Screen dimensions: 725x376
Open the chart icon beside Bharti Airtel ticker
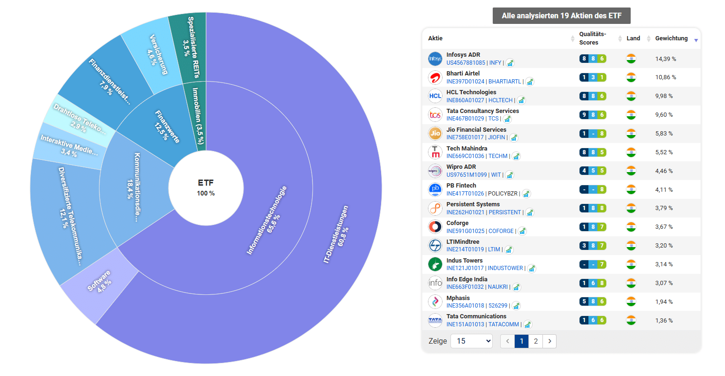530,82
